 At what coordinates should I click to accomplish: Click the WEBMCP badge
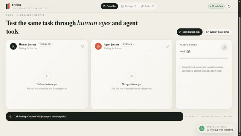(127, 44)
